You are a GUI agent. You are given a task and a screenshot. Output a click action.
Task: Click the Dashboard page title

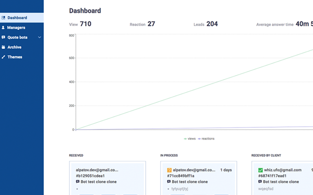click(x=85, y=11)
